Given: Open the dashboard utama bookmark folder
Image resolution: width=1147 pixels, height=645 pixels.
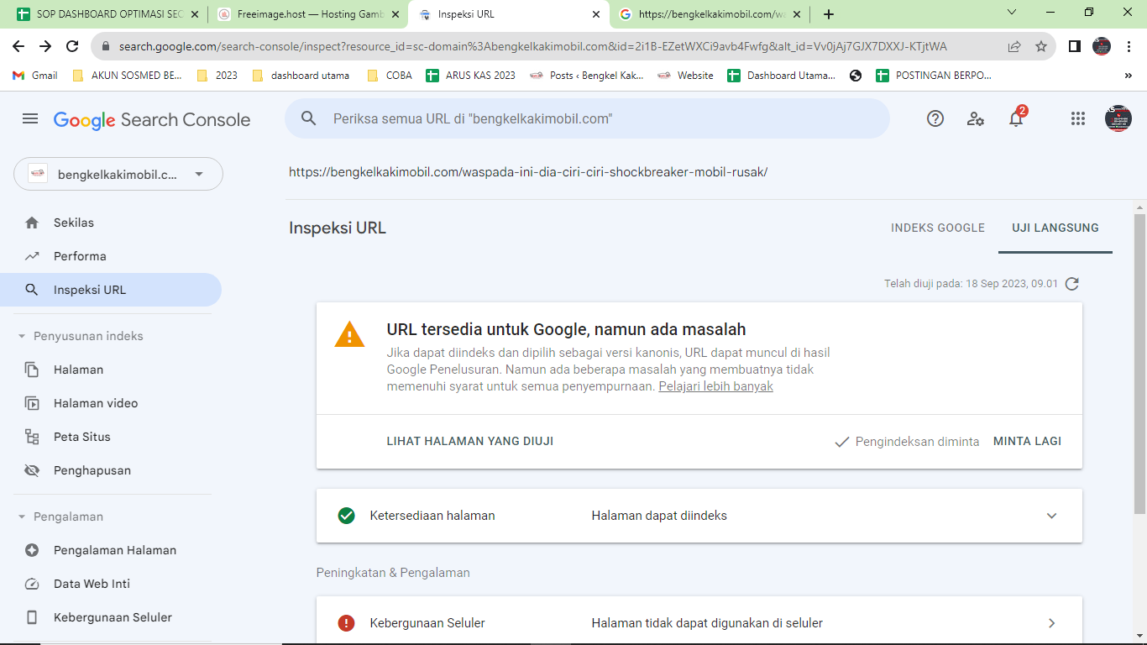Looking at the screenshot, I should [x=301, y=76].
